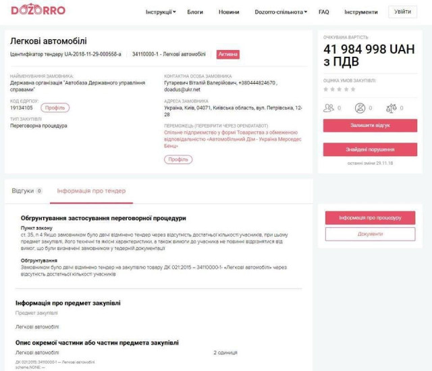
Task: Click the Увійти login button
Action: 402,12
